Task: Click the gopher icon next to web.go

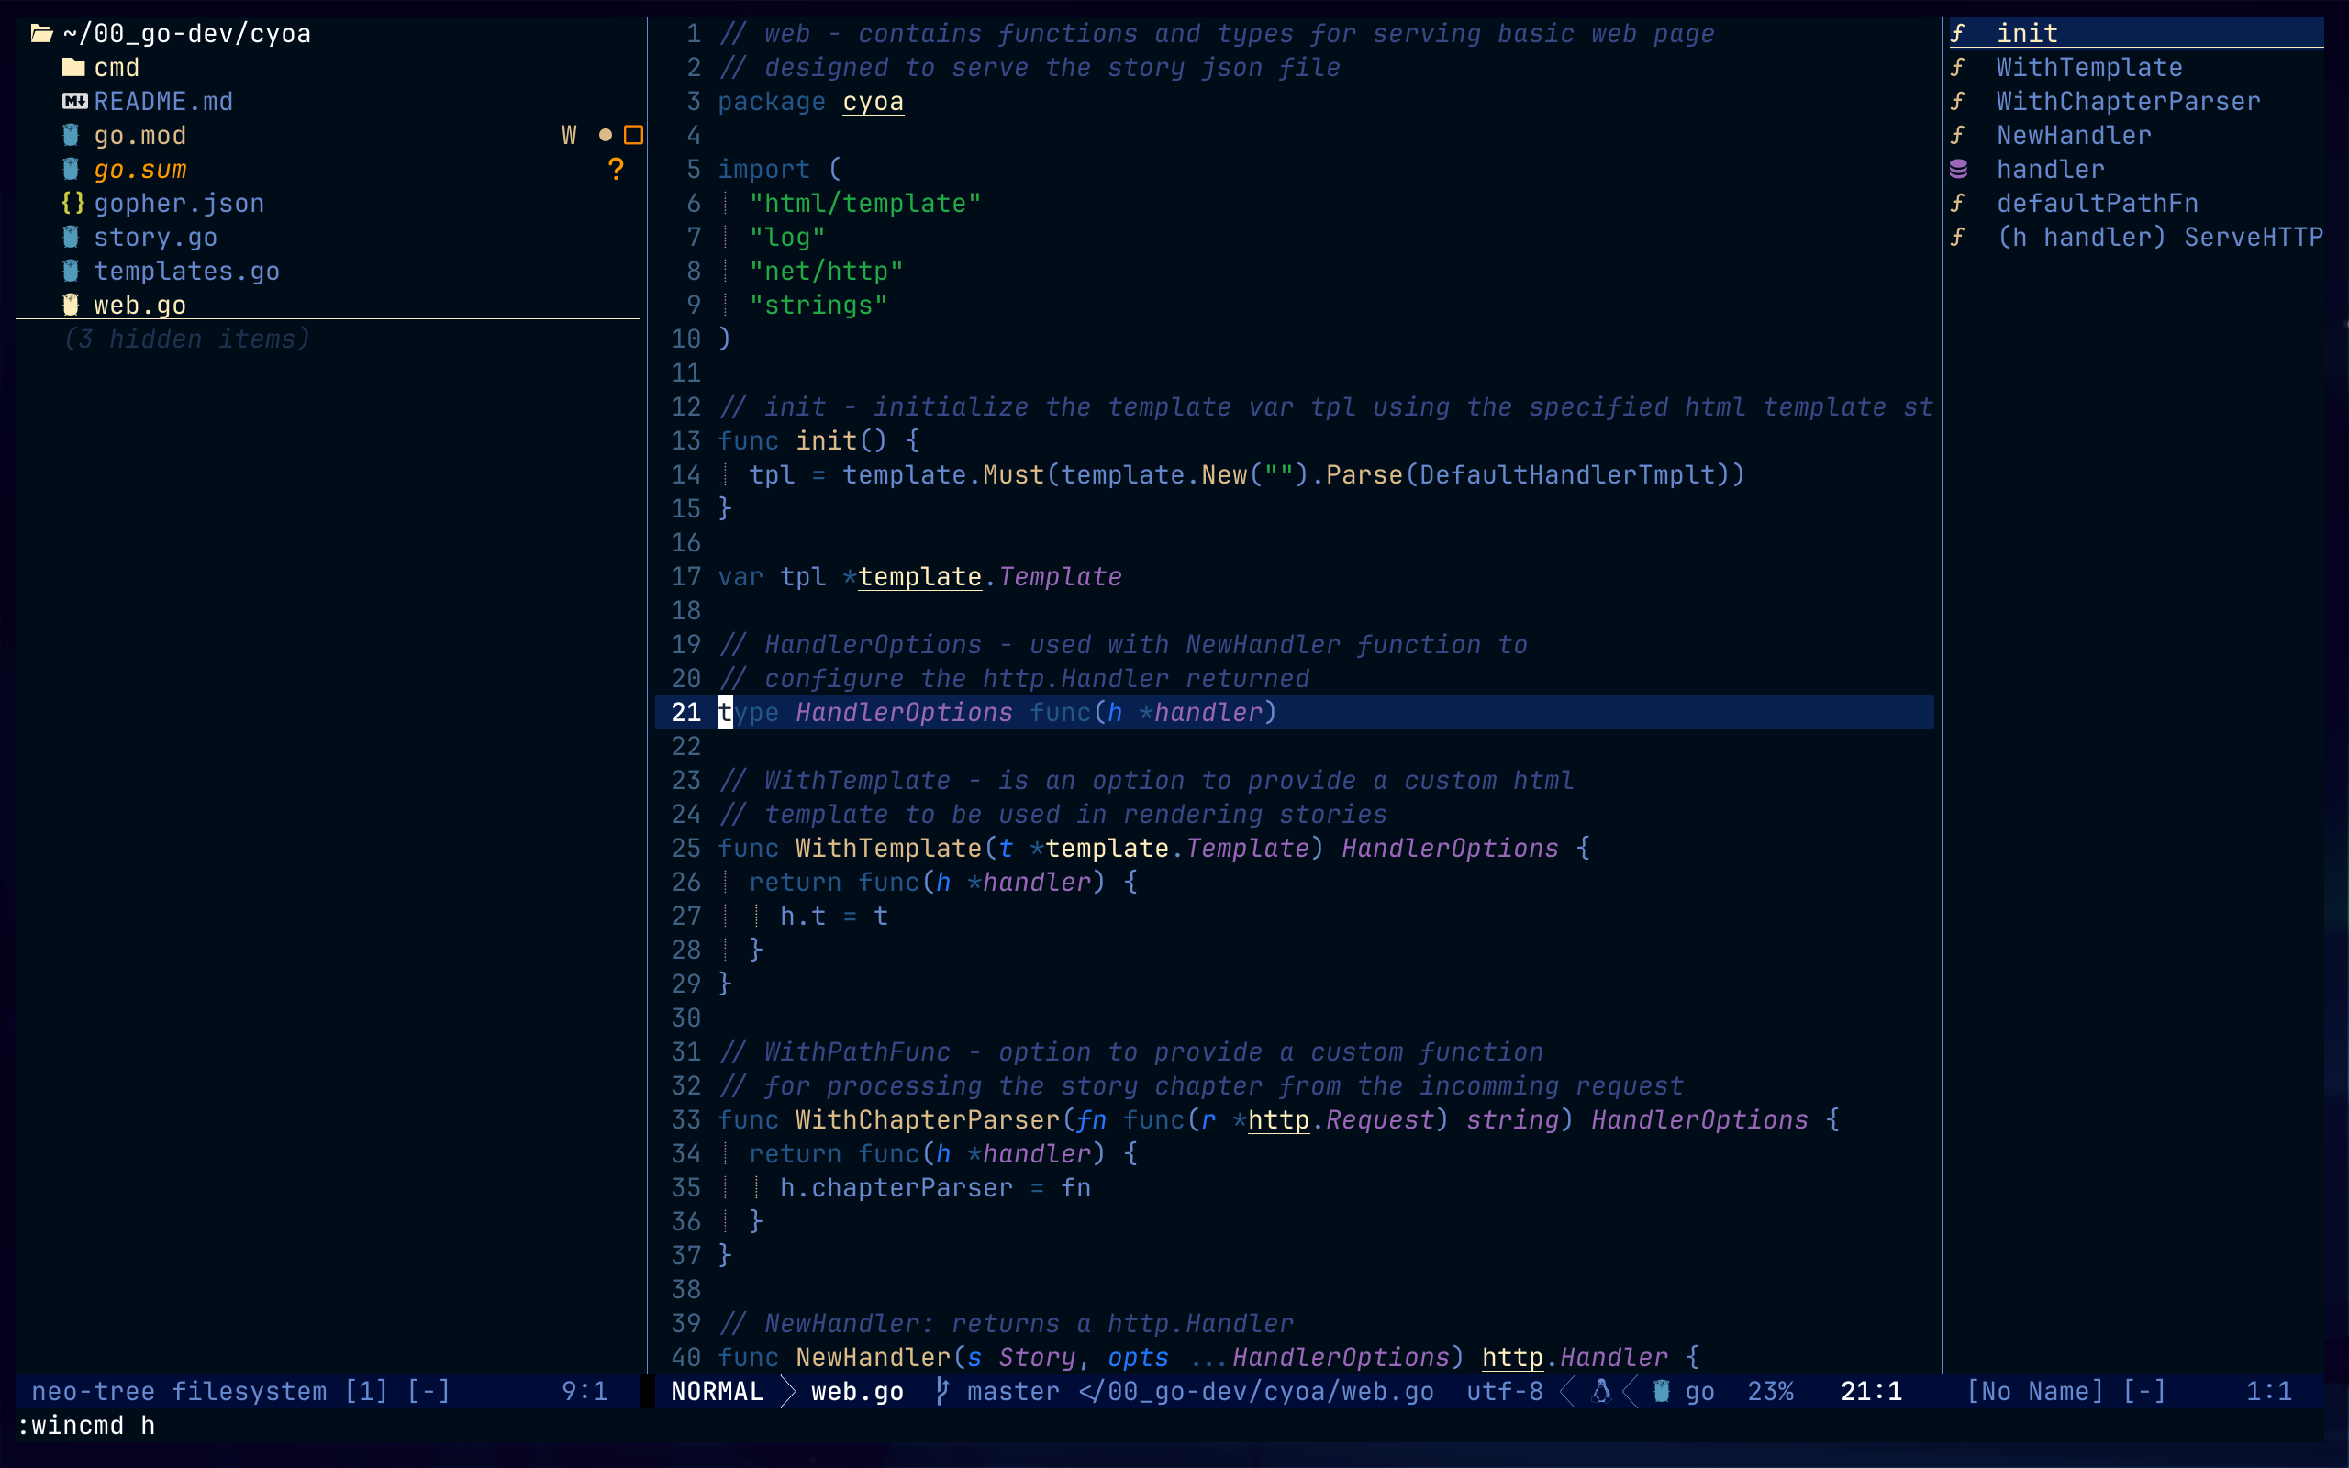Action: pyautogui.click(x=71, y=305)
